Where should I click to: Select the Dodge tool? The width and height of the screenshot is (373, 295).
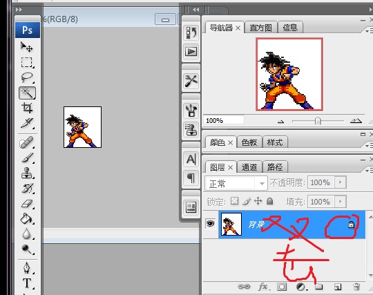click(27, 249)
